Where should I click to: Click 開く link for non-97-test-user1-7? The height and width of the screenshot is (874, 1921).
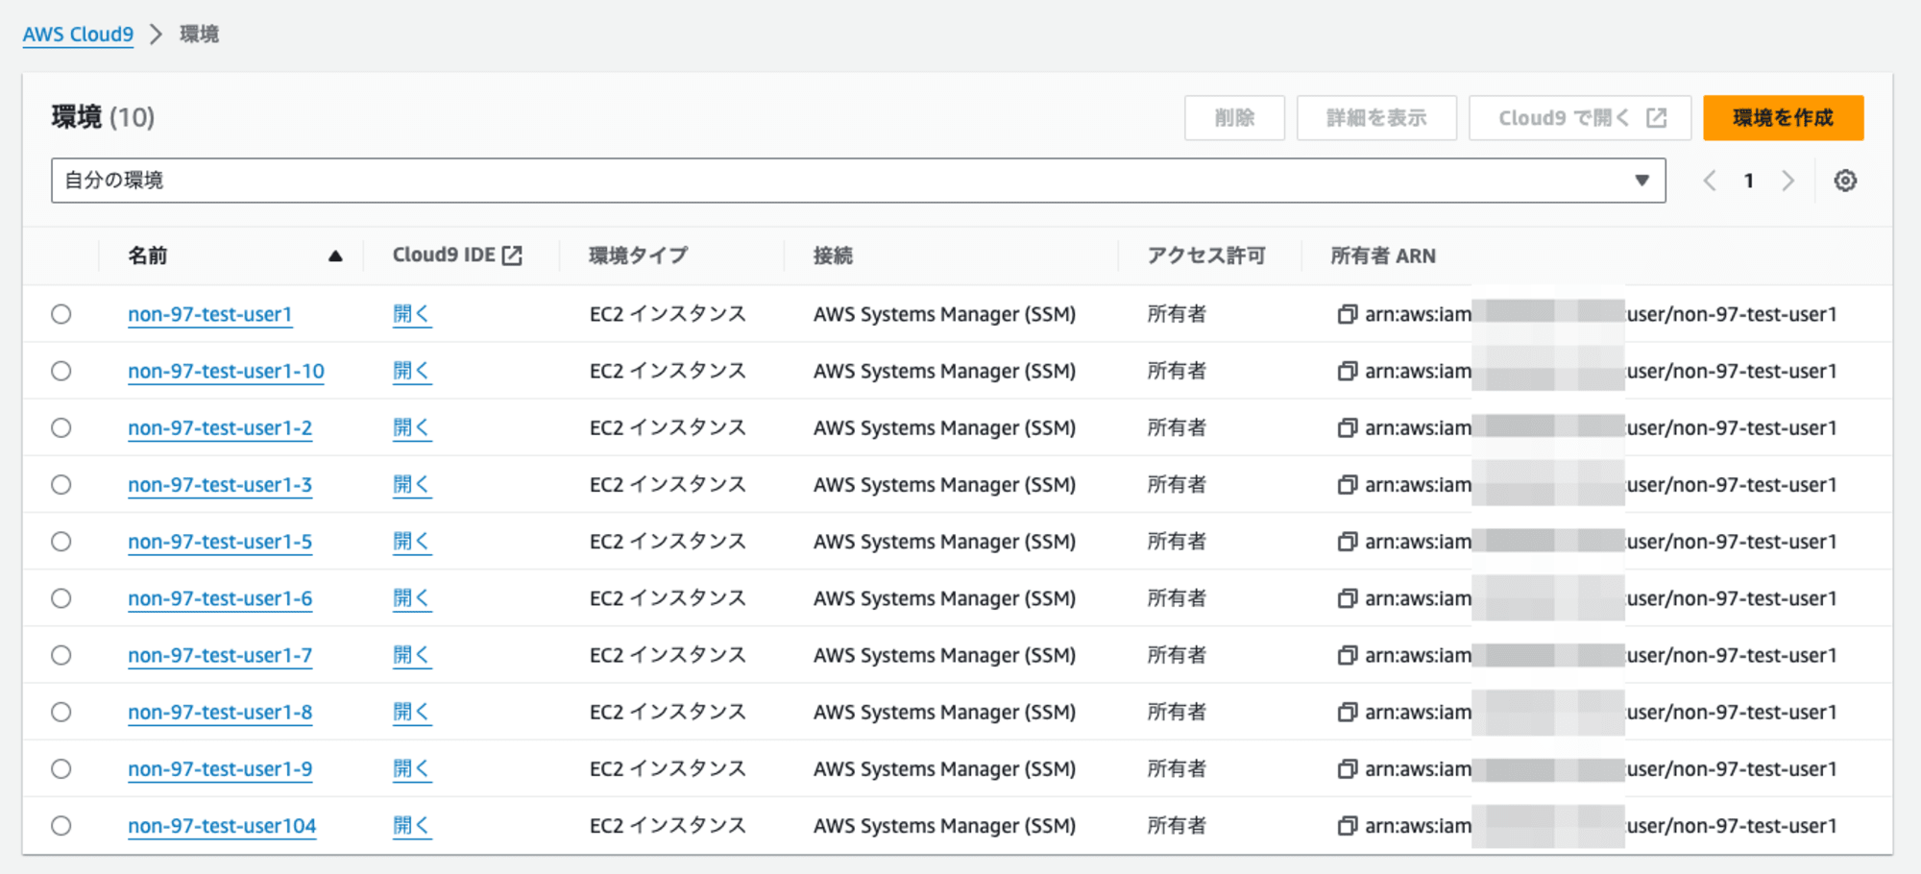click(412, 655)
